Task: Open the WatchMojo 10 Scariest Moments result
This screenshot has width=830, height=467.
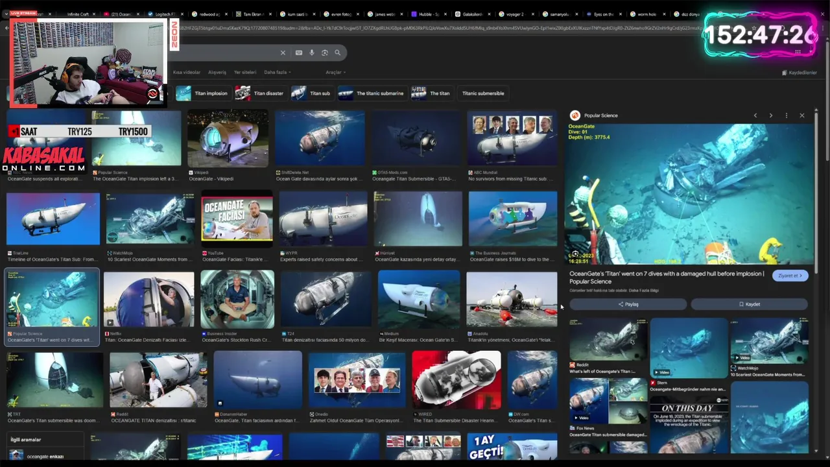Action: [x=150, y=219]
